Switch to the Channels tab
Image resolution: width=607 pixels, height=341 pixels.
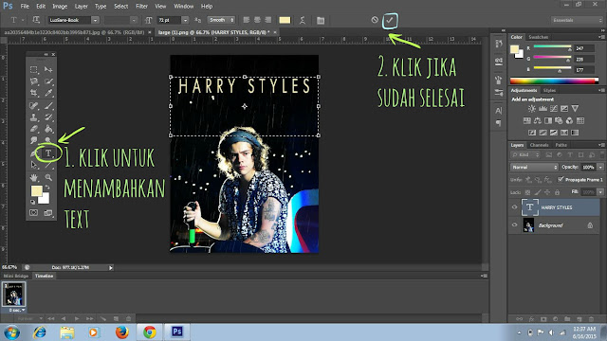click(x=540, y=145)
